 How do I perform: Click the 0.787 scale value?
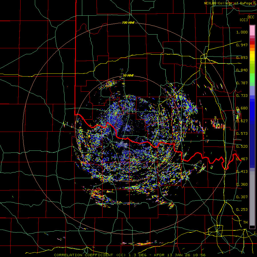point(242,83)
